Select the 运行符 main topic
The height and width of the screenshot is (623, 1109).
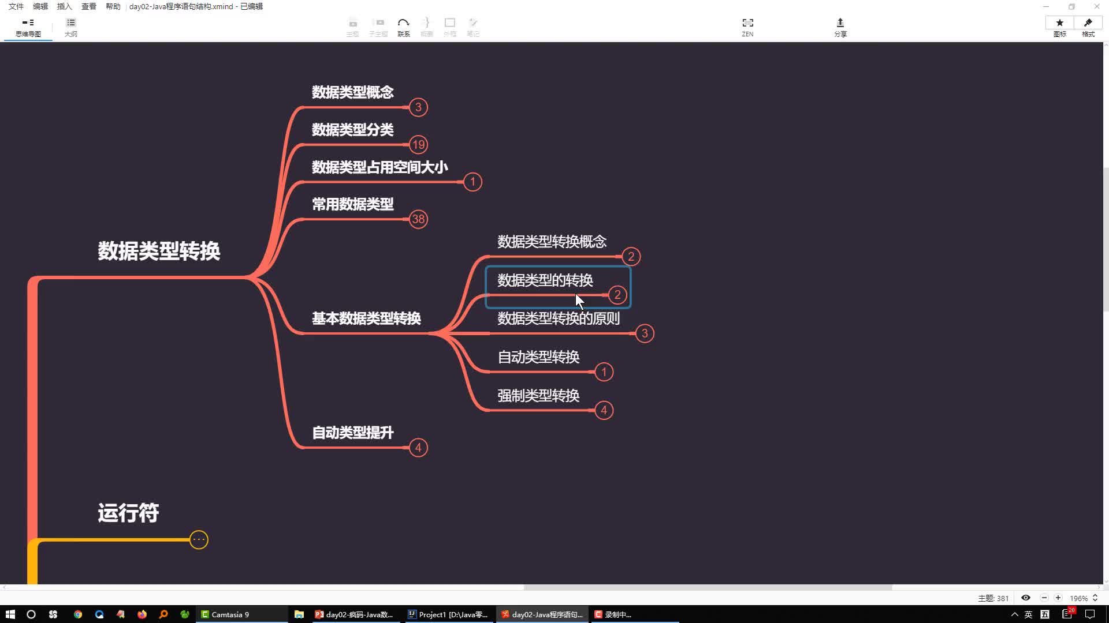[128, 513]
